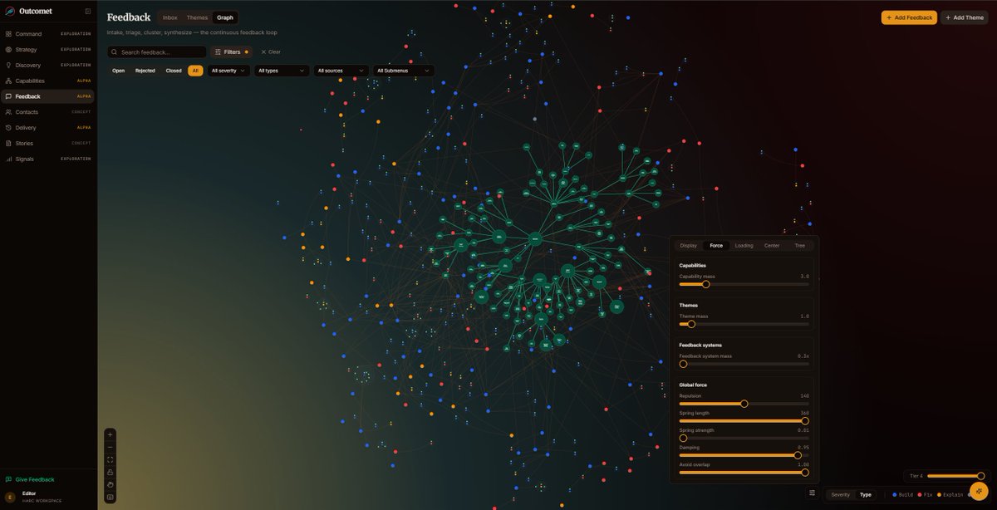Image resolution: width=997 pixels, height=510 pixels.
Task: Toggle the Build legend item
Action: pyautogui.click(x=902, y=494)
